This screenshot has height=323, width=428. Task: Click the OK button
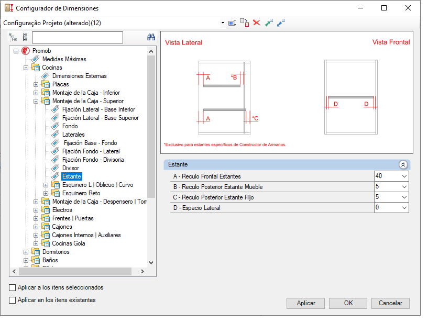coord(348,303)
